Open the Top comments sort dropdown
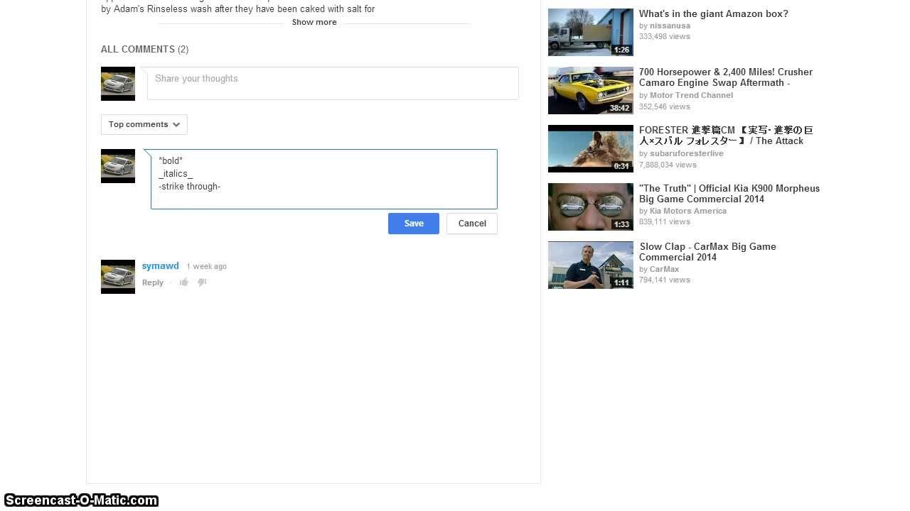Screen dimensions: 910x511 click(144, 124)
